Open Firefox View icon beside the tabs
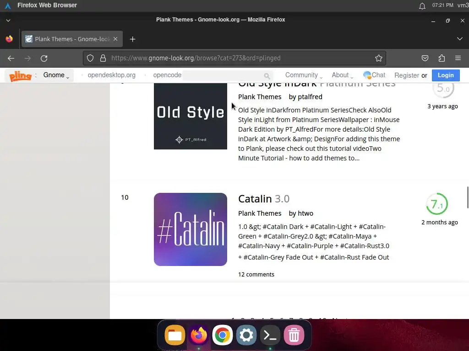The image size is (469, 351). click(9, 39)
